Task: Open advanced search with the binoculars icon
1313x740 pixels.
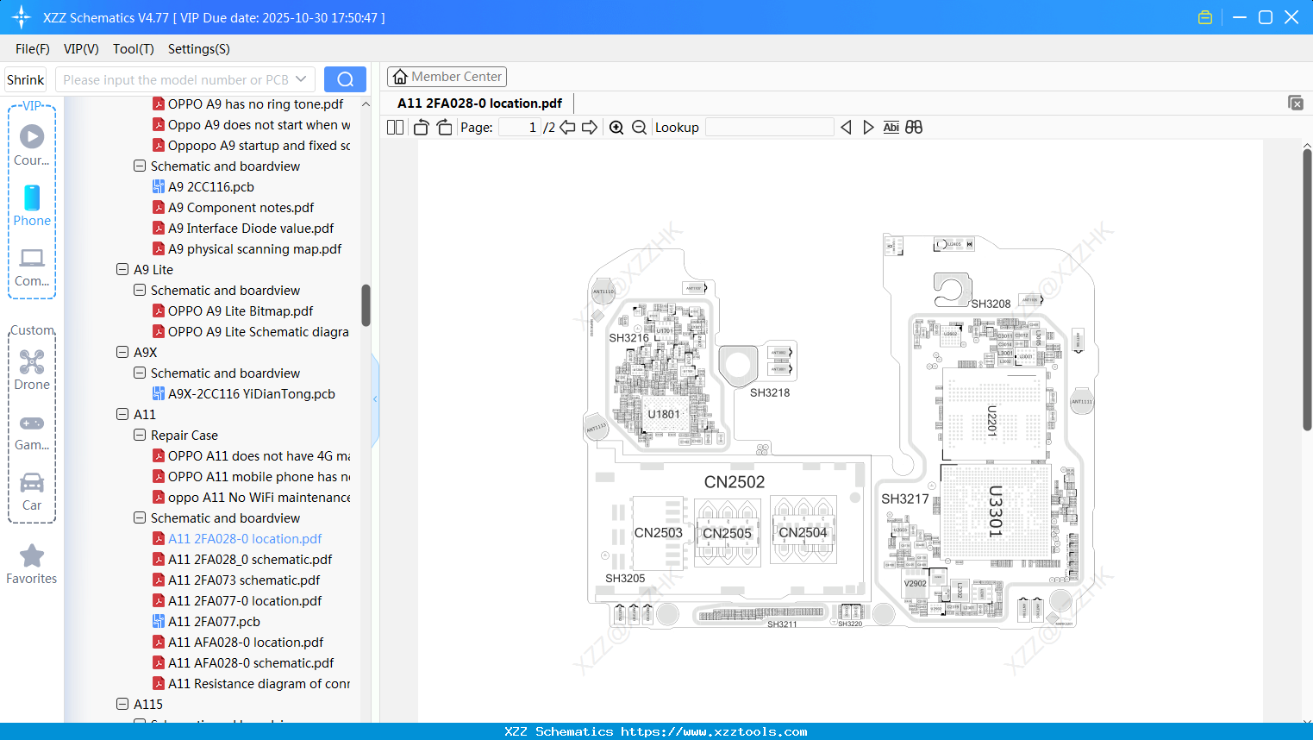Action: point(914,127)
